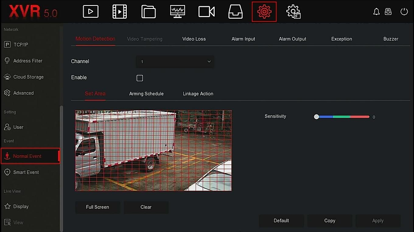Click the Advanced gear sidebar icon
414x232 pixels.
point(7,93)
